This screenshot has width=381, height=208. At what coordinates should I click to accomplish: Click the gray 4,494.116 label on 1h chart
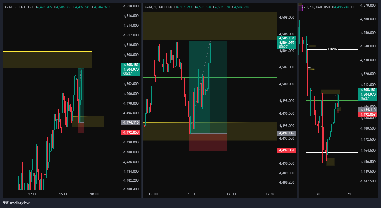point(368,110)
